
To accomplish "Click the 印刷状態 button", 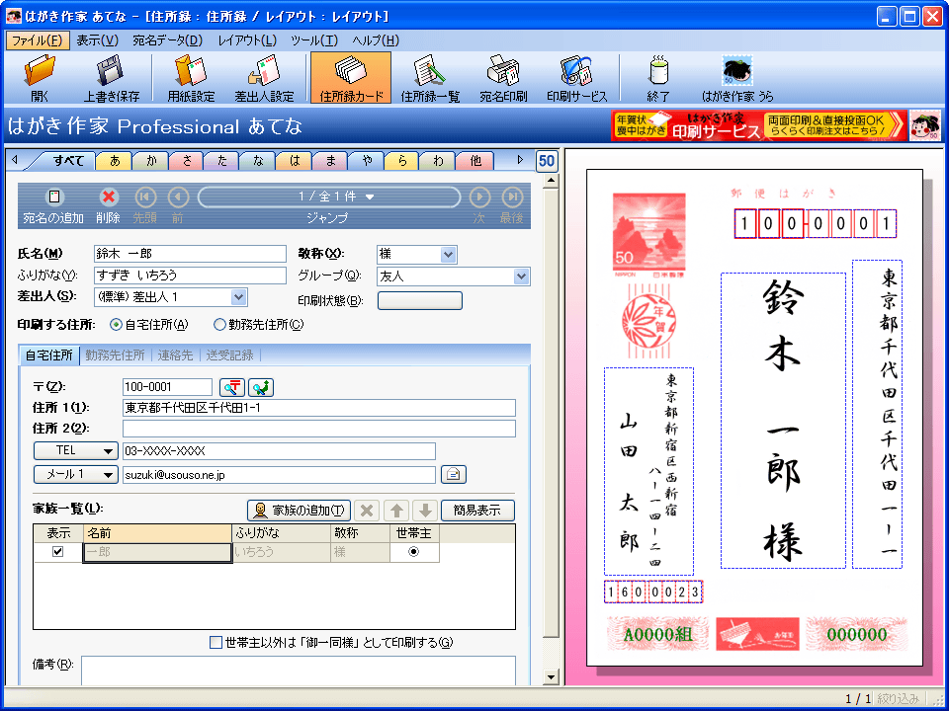I will (420, 300).
